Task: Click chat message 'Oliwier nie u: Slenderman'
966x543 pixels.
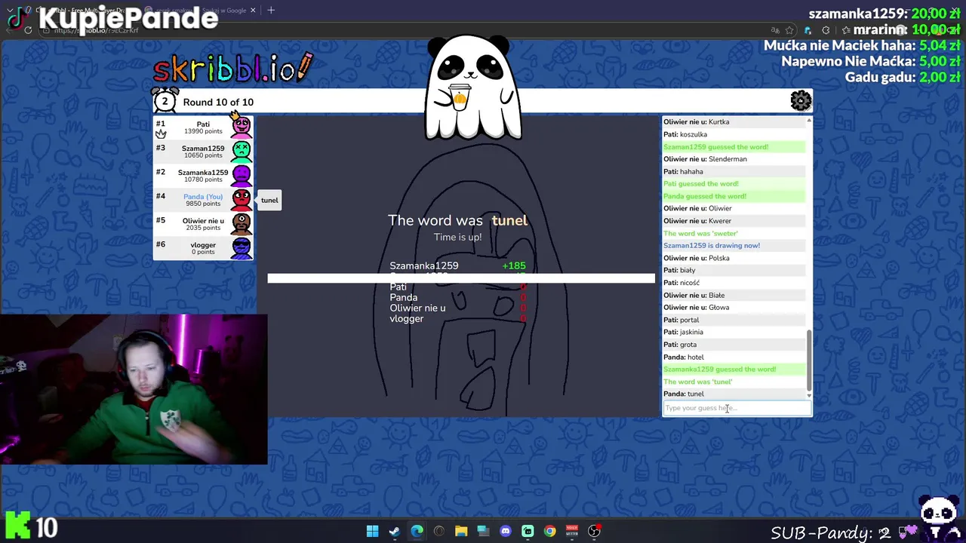Action: point(734,159)
